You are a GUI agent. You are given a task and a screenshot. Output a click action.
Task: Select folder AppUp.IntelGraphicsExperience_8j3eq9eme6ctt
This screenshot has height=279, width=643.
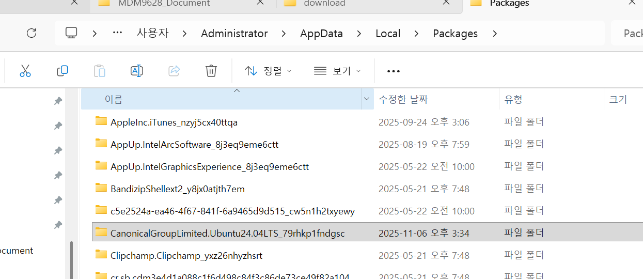[210, 167]
